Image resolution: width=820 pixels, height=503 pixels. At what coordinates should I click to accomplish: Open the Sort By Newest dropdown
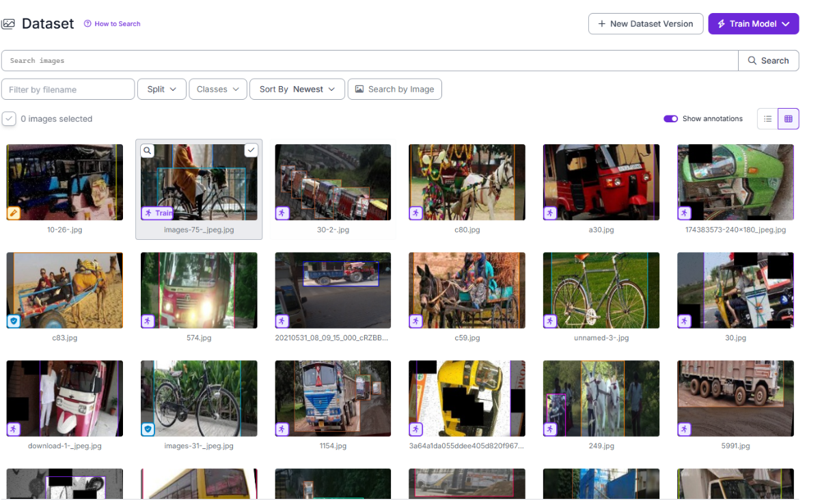click(x=297, y=90)
